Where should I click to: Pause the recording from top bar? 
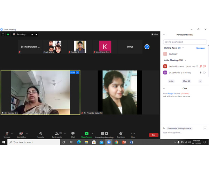32,34
